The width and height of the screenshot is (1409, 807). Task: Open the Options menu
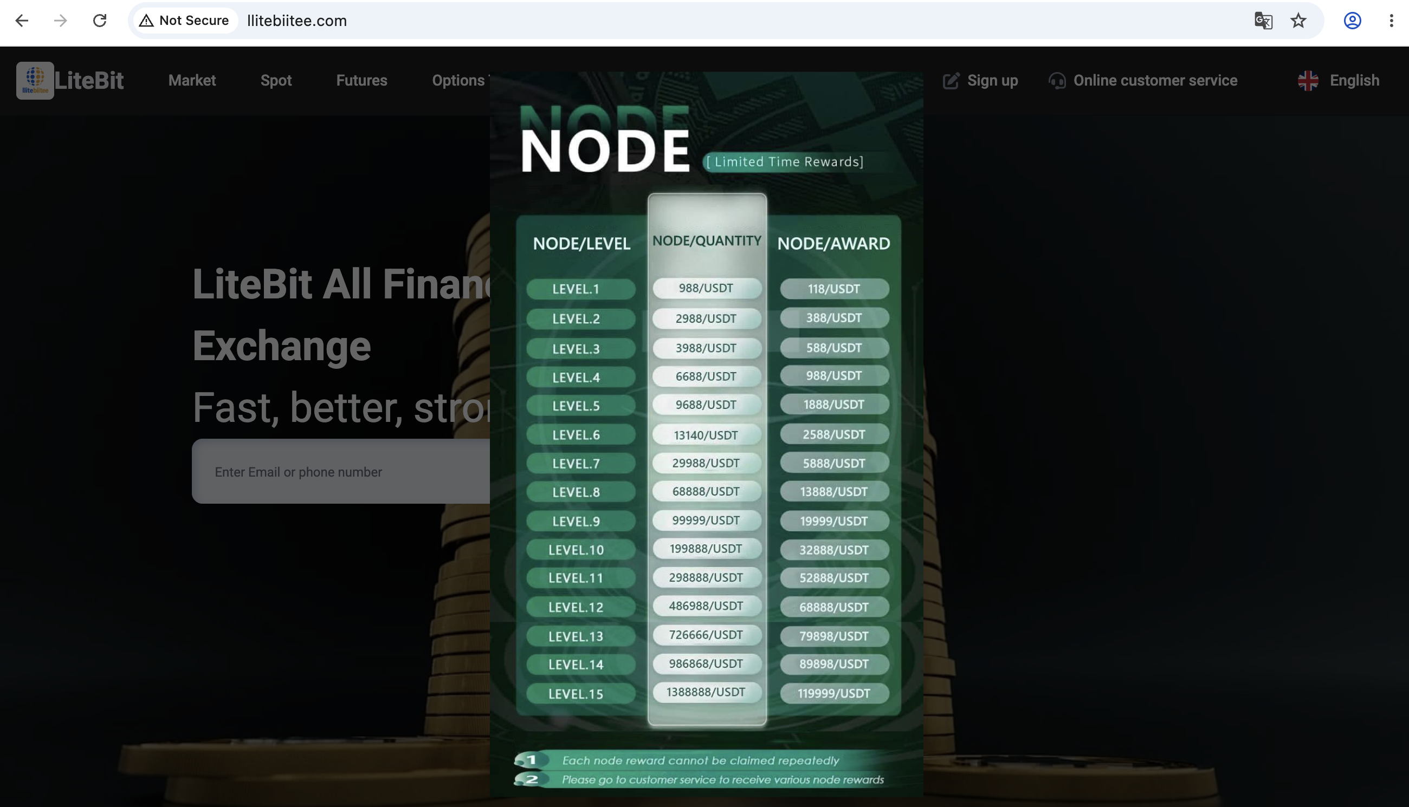(x=458, y=80)
